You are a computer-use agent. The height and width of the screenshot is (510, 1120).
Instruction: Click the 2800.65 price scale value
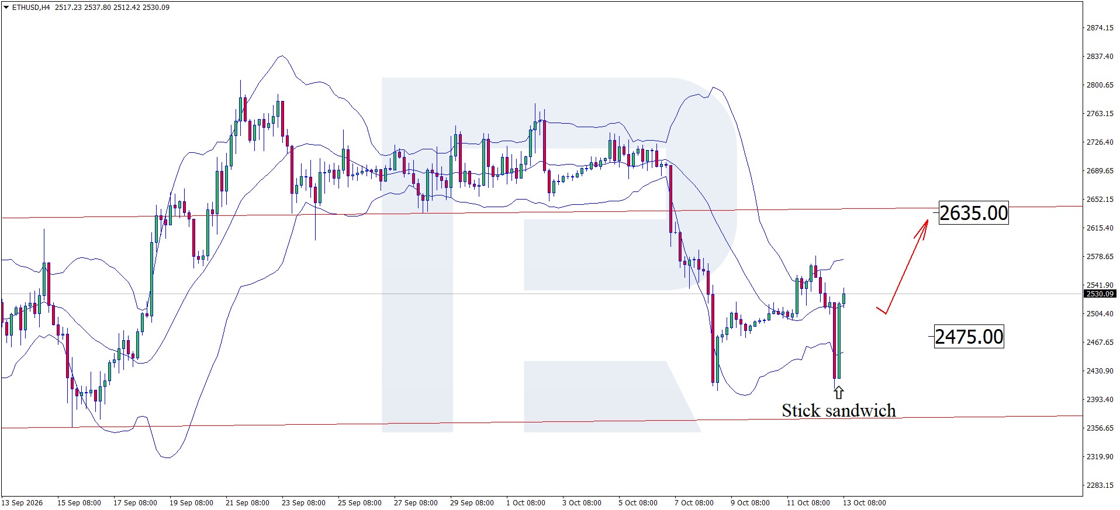tap(1100, 85)
